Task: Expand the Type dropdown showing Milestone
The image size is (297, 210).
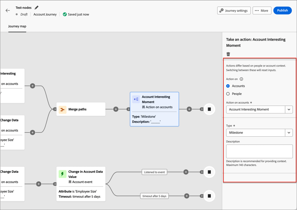Action: 289,133
